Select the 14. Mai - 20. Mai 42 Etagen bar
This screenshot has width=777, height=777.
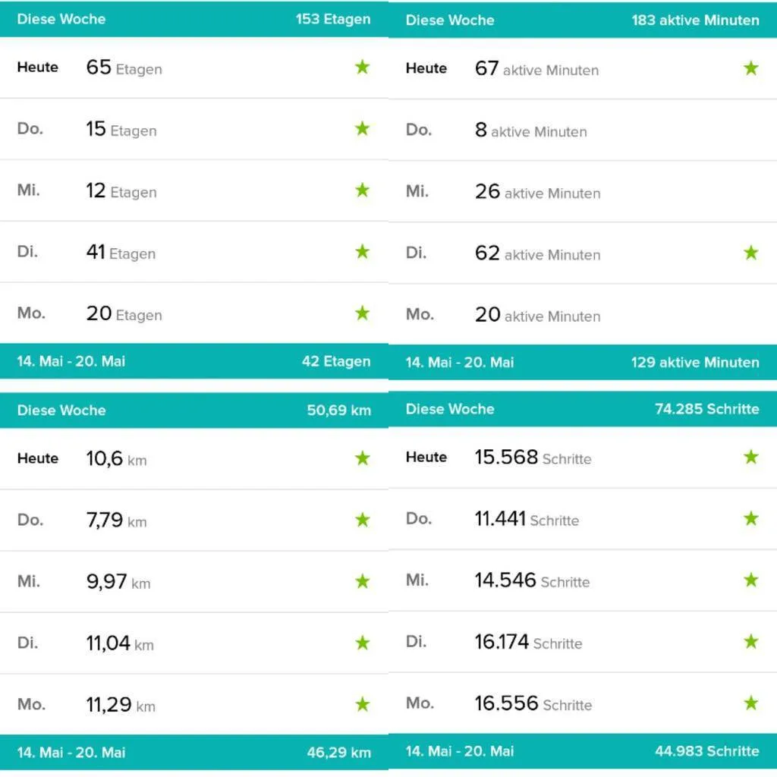[194, 360]
